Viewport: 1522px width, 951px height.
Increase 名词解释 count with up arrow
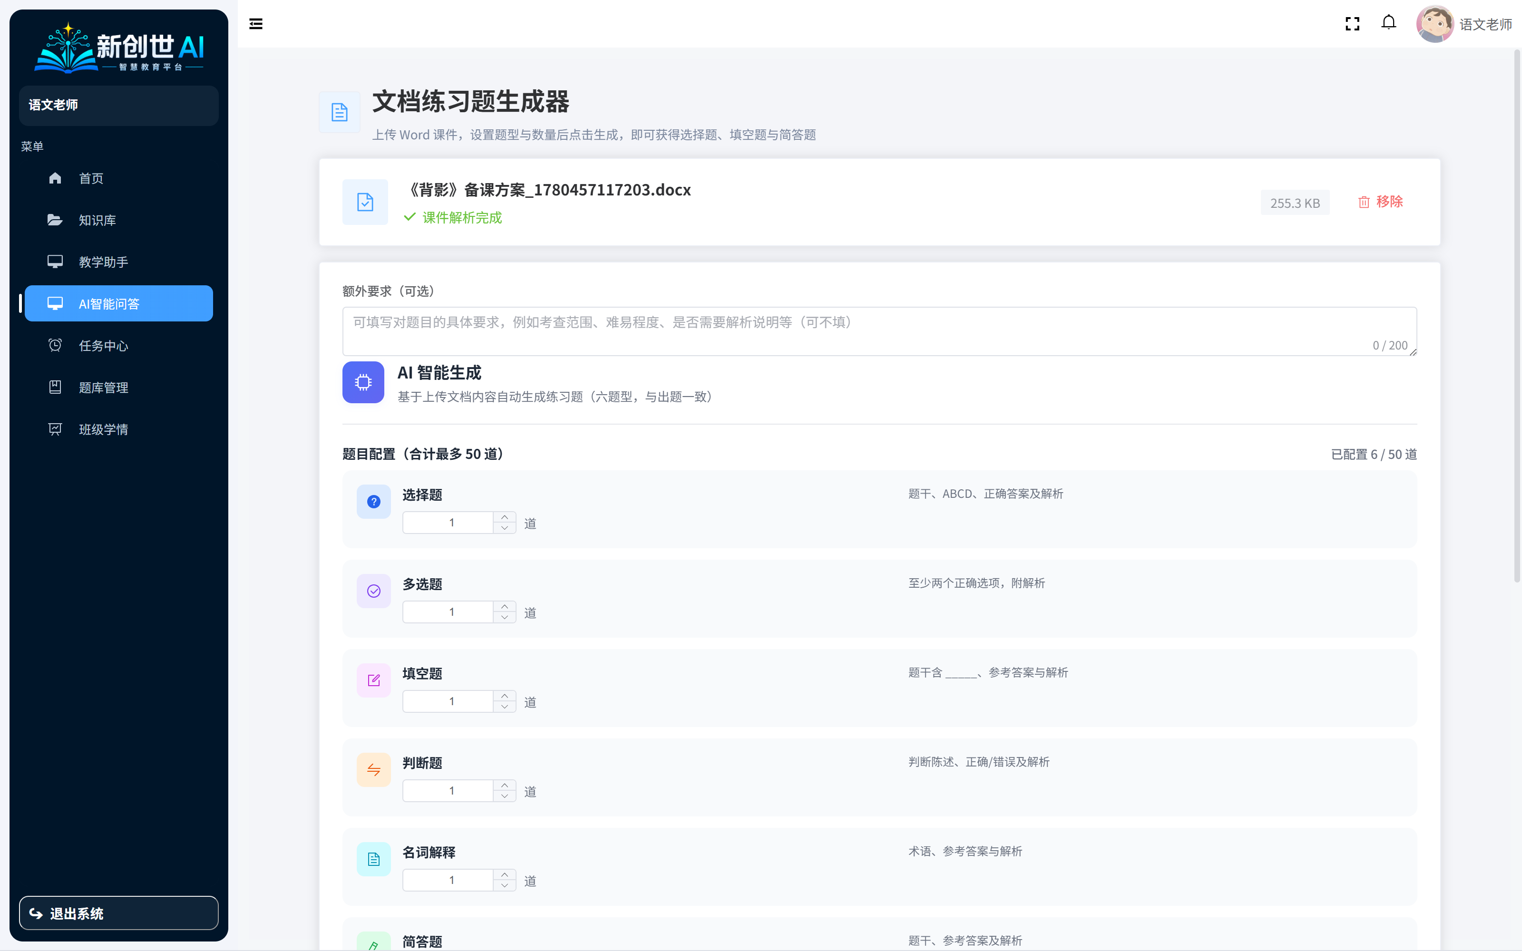[x=504, y=874]
